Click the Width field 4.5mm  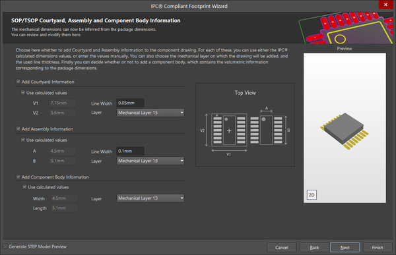64,198
